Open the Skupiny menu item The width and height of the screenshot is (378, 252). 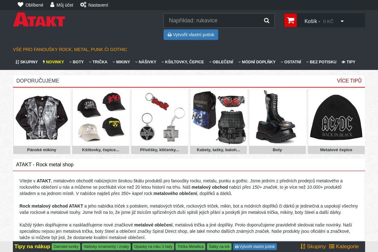click(27, 62)
